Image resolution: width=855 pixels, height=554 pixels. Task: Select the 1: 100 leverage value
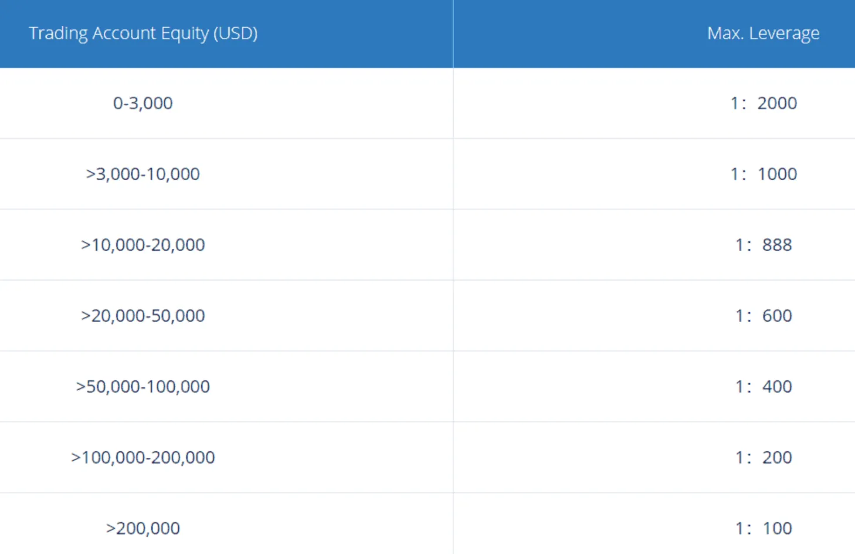[x=764, y=528]
